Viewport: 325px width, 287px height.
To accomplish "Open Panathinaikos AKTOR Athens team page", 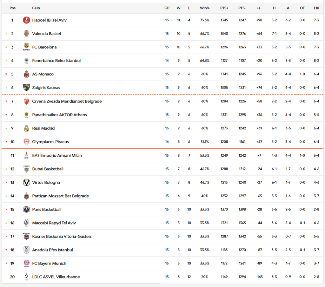I will pyautogui.click(x=59, y=115).
